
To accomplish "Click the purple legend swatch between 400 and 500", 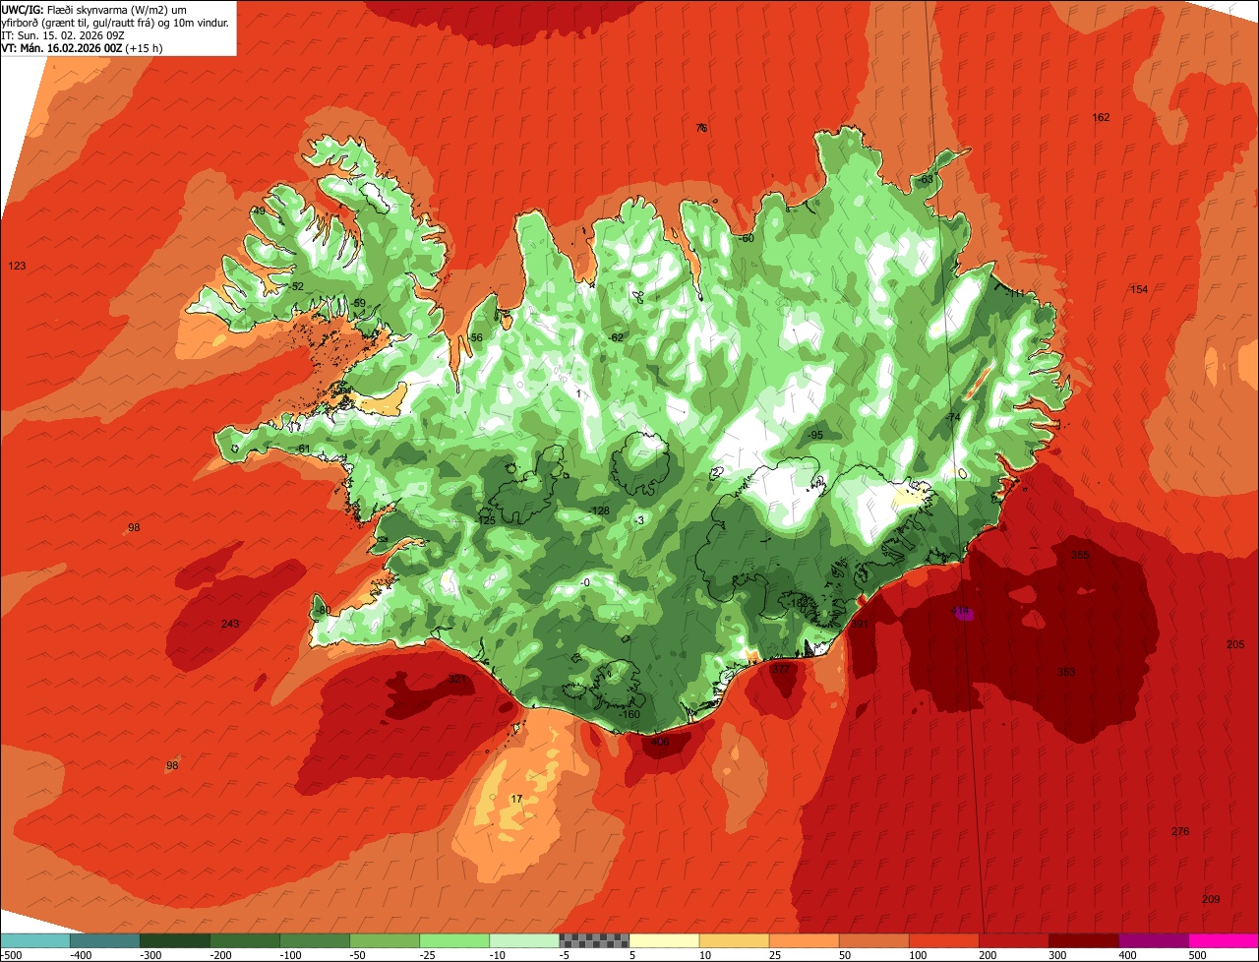I will (1153, 940).
